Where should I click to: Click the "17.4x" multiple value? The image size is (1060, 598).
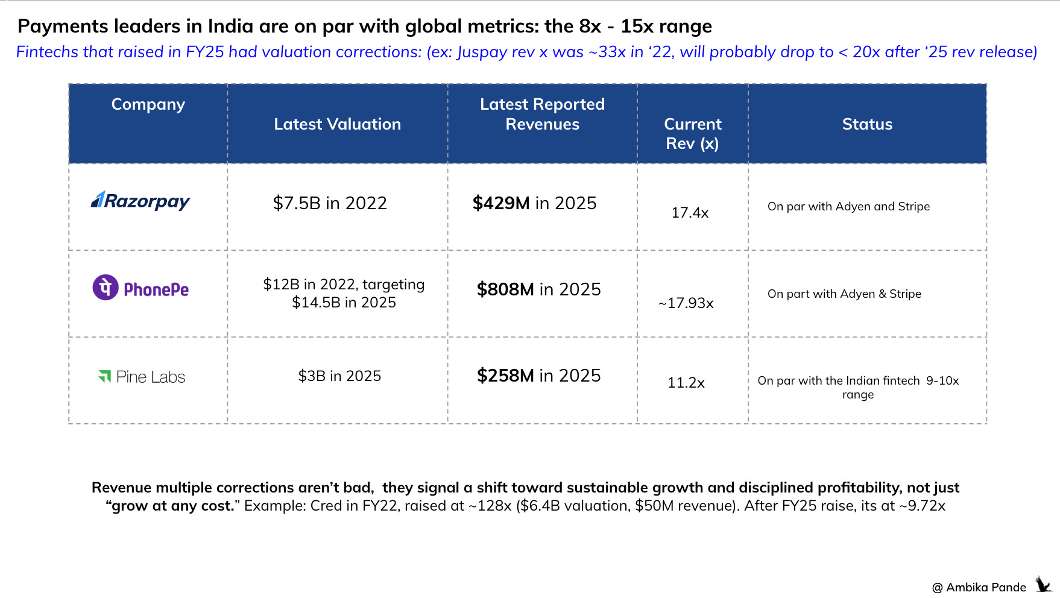[x=690, y=213]
